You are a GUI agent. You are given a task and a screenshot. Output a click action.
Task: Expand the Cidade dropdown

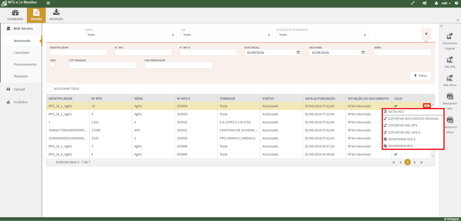coord(130,35)
